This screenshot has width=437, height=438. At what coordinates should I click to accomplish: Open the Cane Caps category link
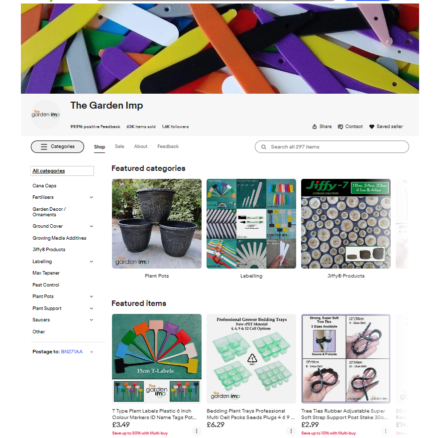44,186
